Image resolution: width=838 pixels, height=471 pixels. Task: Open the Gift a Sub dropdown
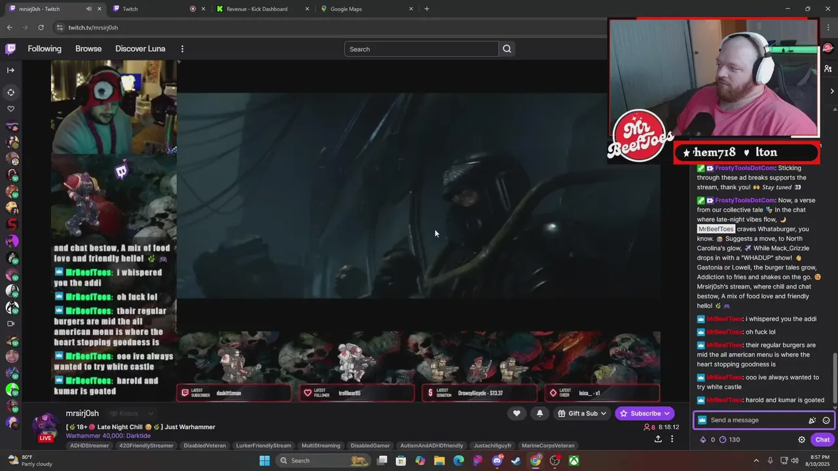(582, 413)
